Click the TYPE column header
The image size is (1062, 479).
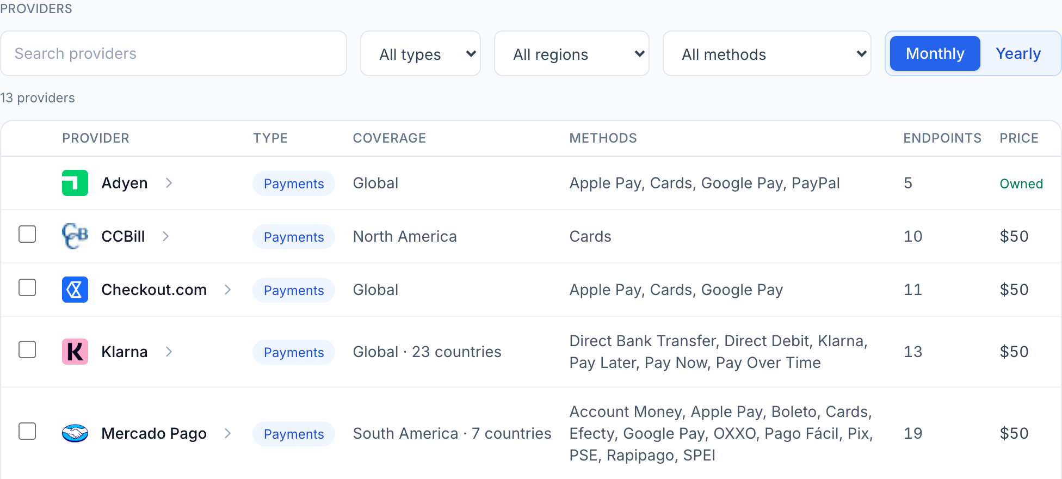270,138
